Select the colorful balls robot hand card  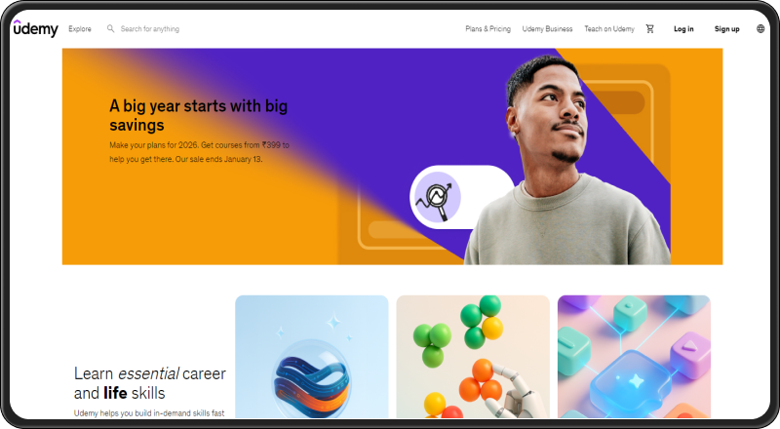(x=473, y=357)
